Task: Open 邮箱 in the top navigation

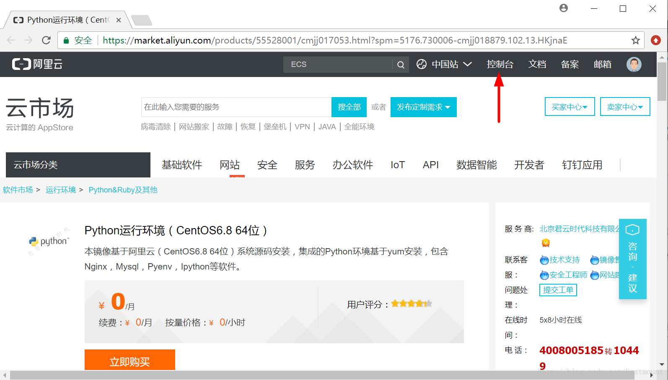Action: (602, 64)
